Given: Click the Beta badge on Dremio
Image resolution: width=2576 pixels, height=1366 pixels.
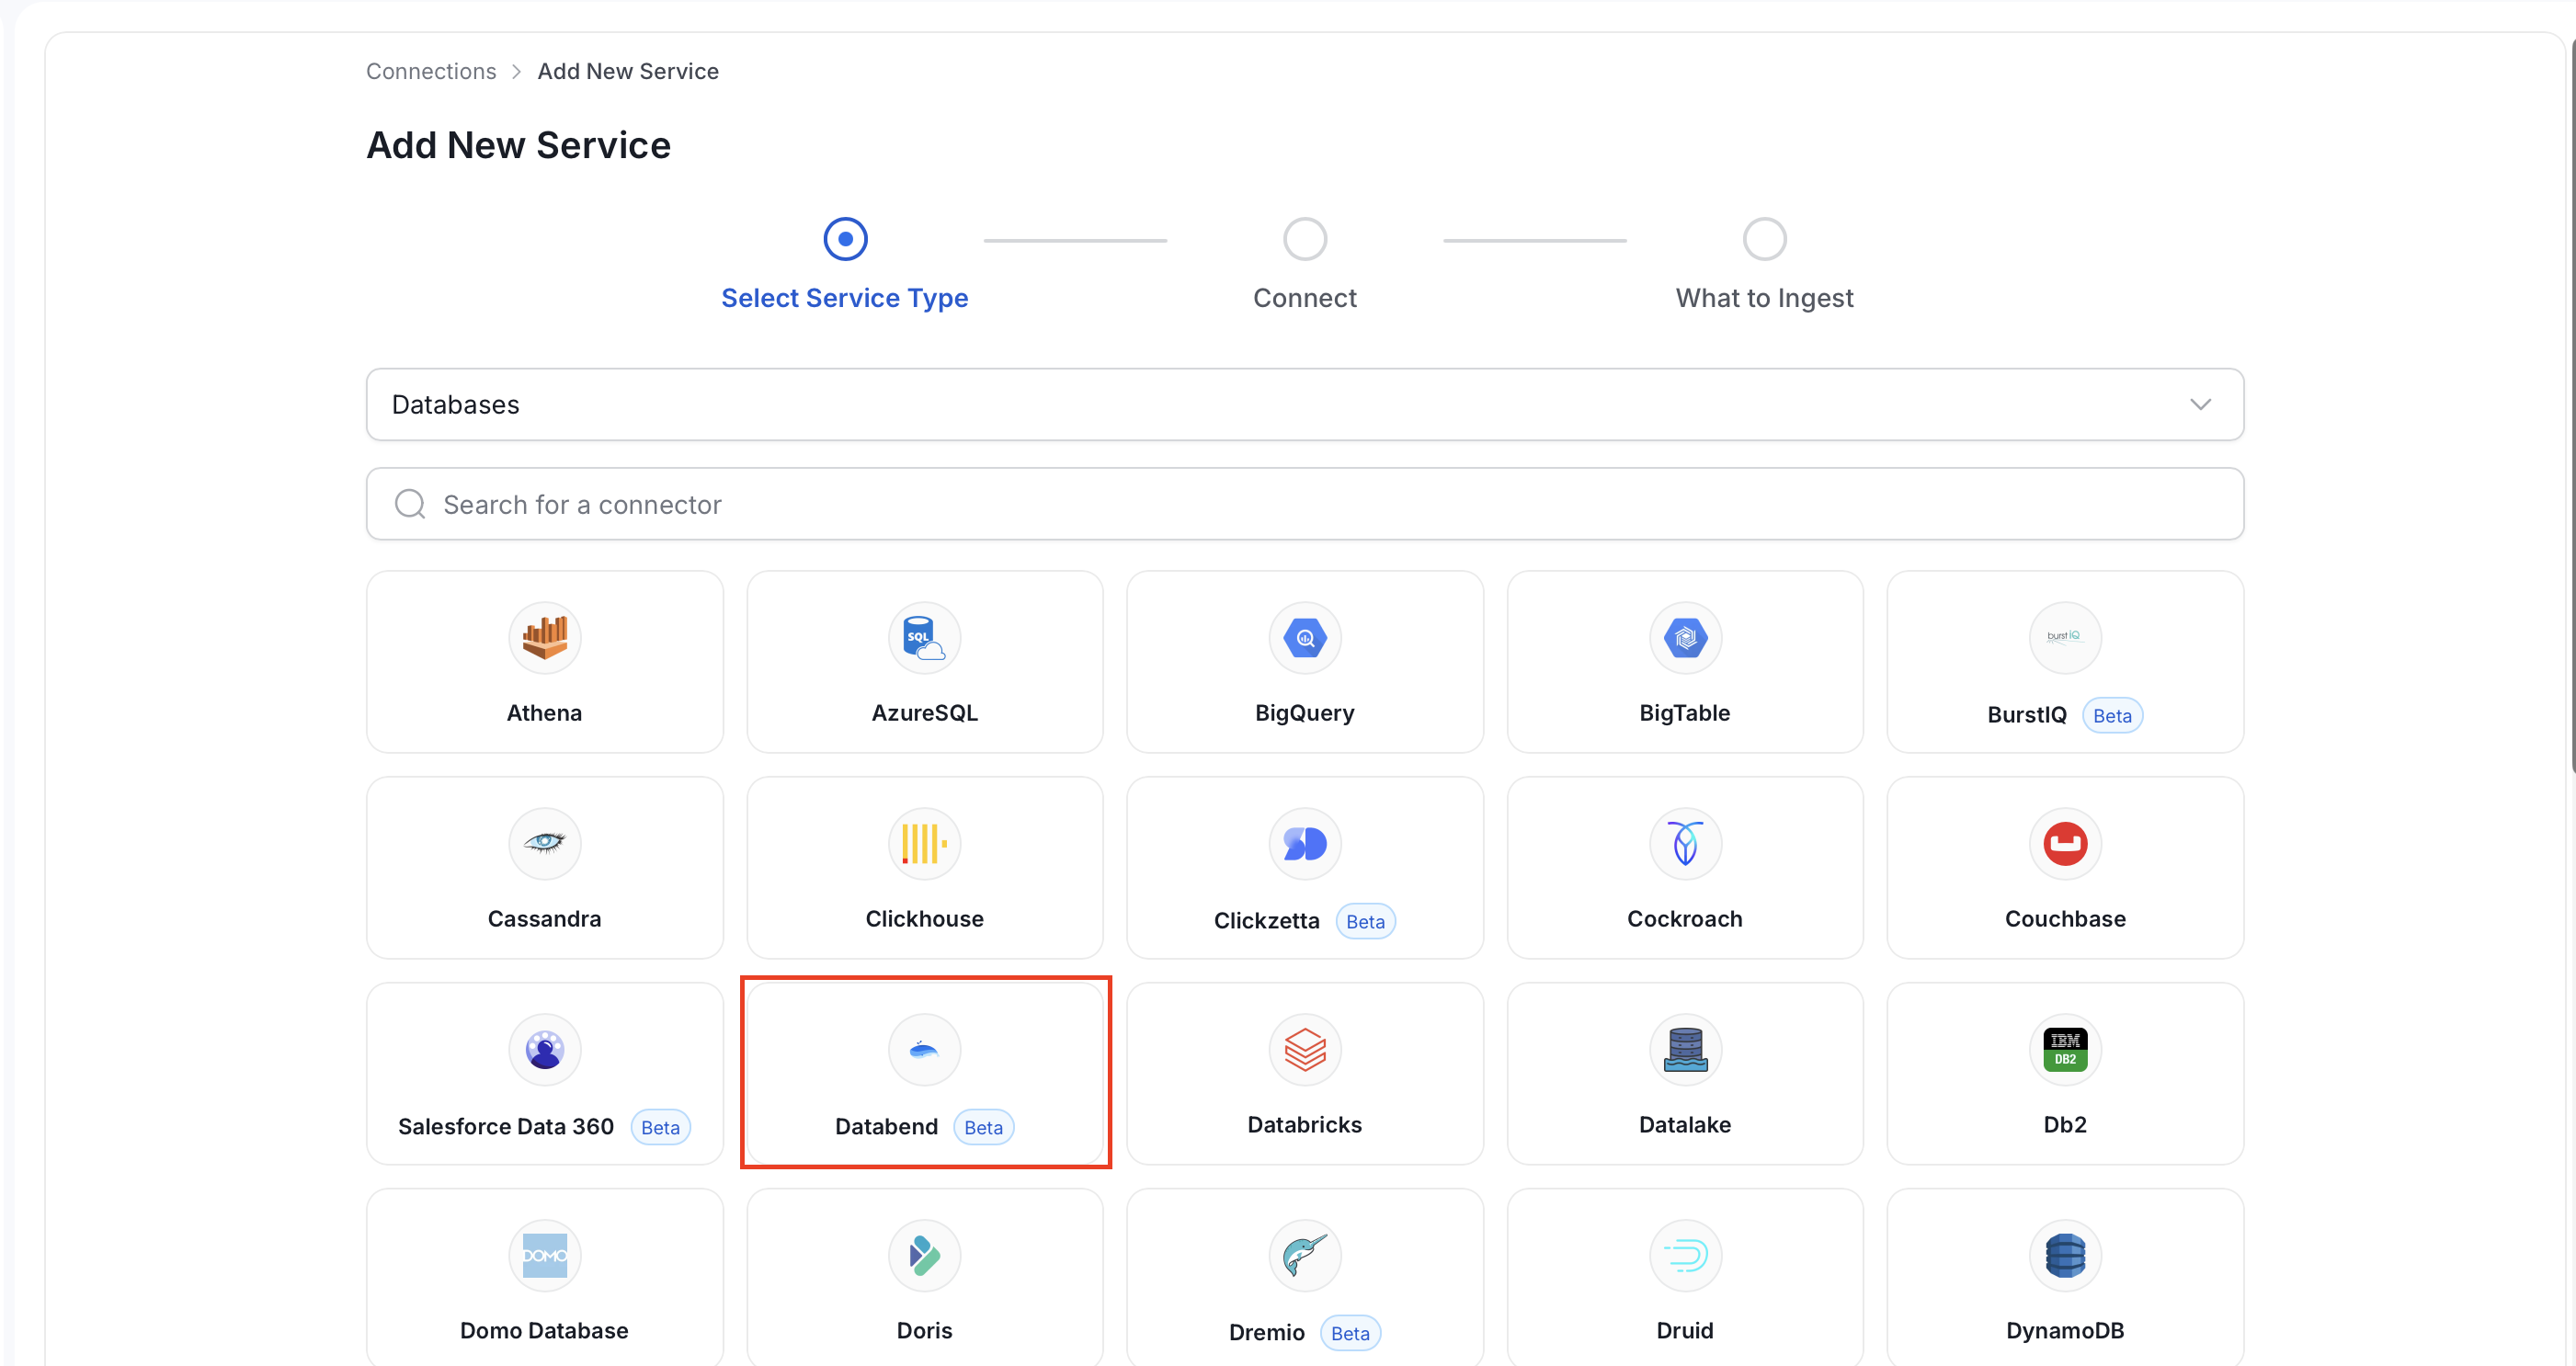Looking at the screenshot, I should pyautogui.click(x=1350, y=1333).
